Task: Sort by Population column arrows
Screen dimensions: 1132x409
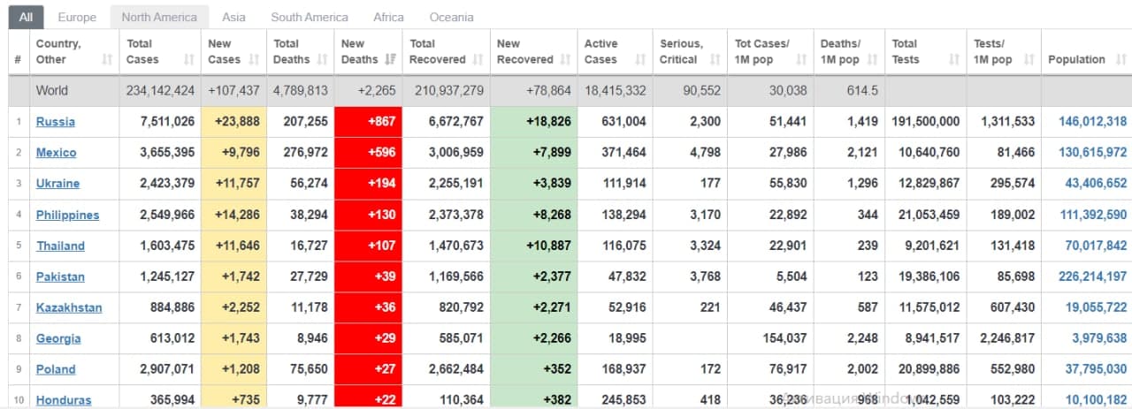Action: (1119, 59)
